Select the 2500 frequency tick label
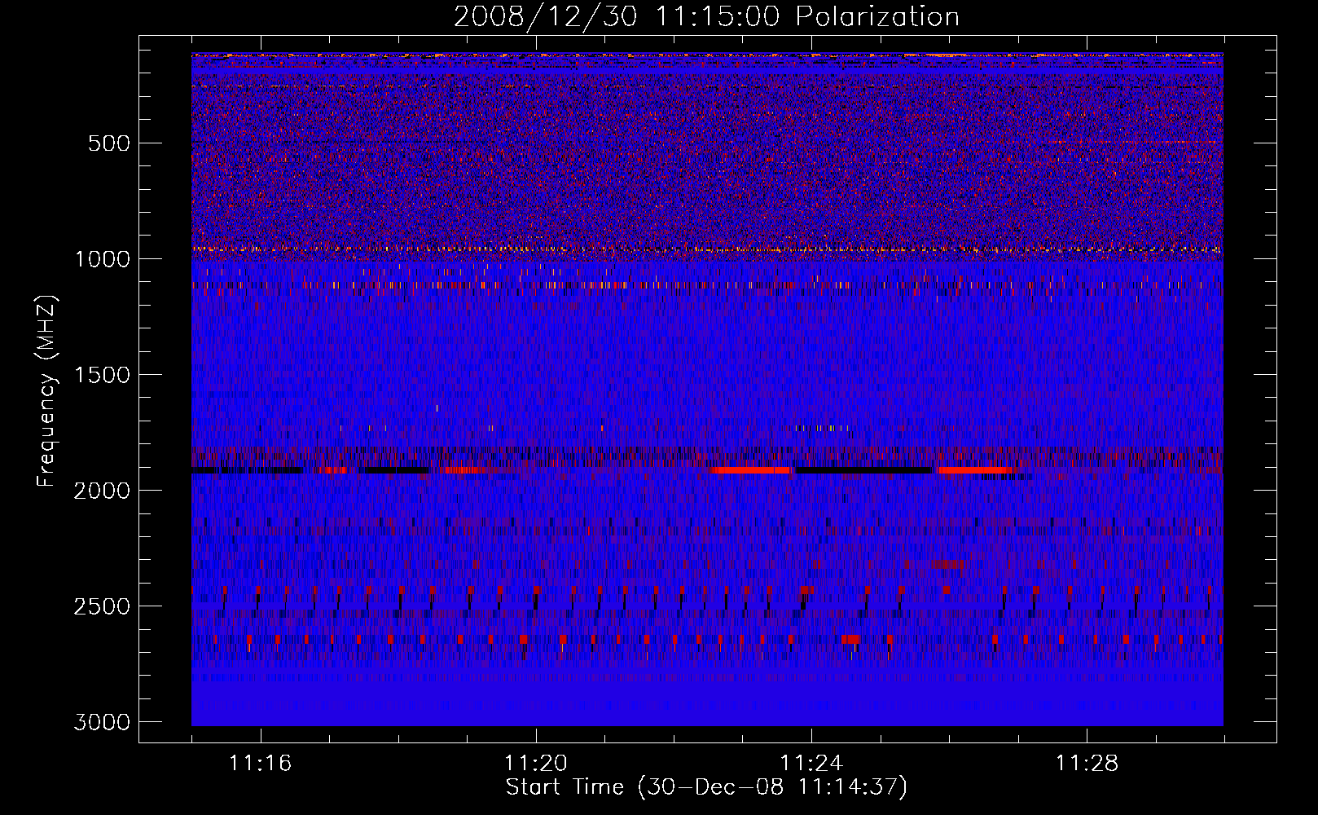1318x815 pixels. pyautogui.click(x=102, y=606)
